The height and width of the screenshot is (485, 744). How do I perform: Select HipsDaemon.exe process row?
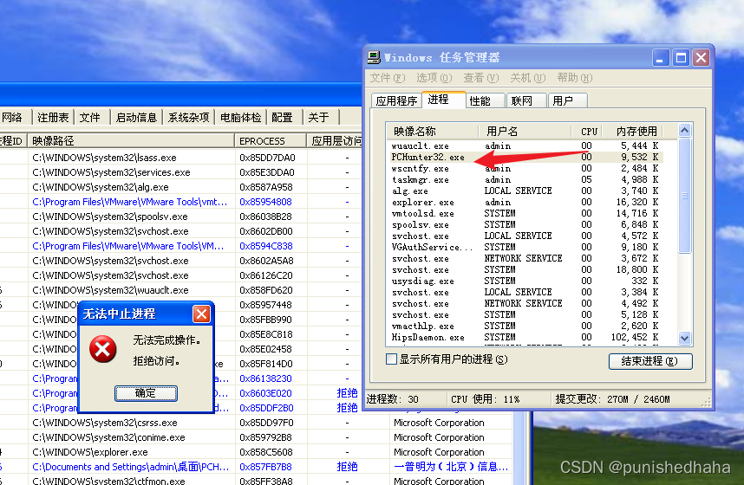tap(525, 338)
